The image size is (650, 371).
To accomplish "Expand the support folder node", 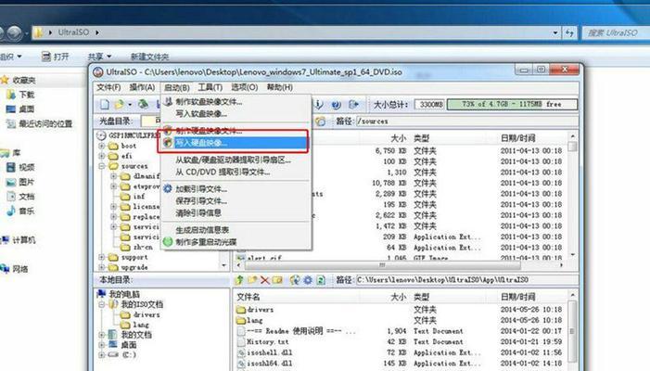I will point(102,258).
